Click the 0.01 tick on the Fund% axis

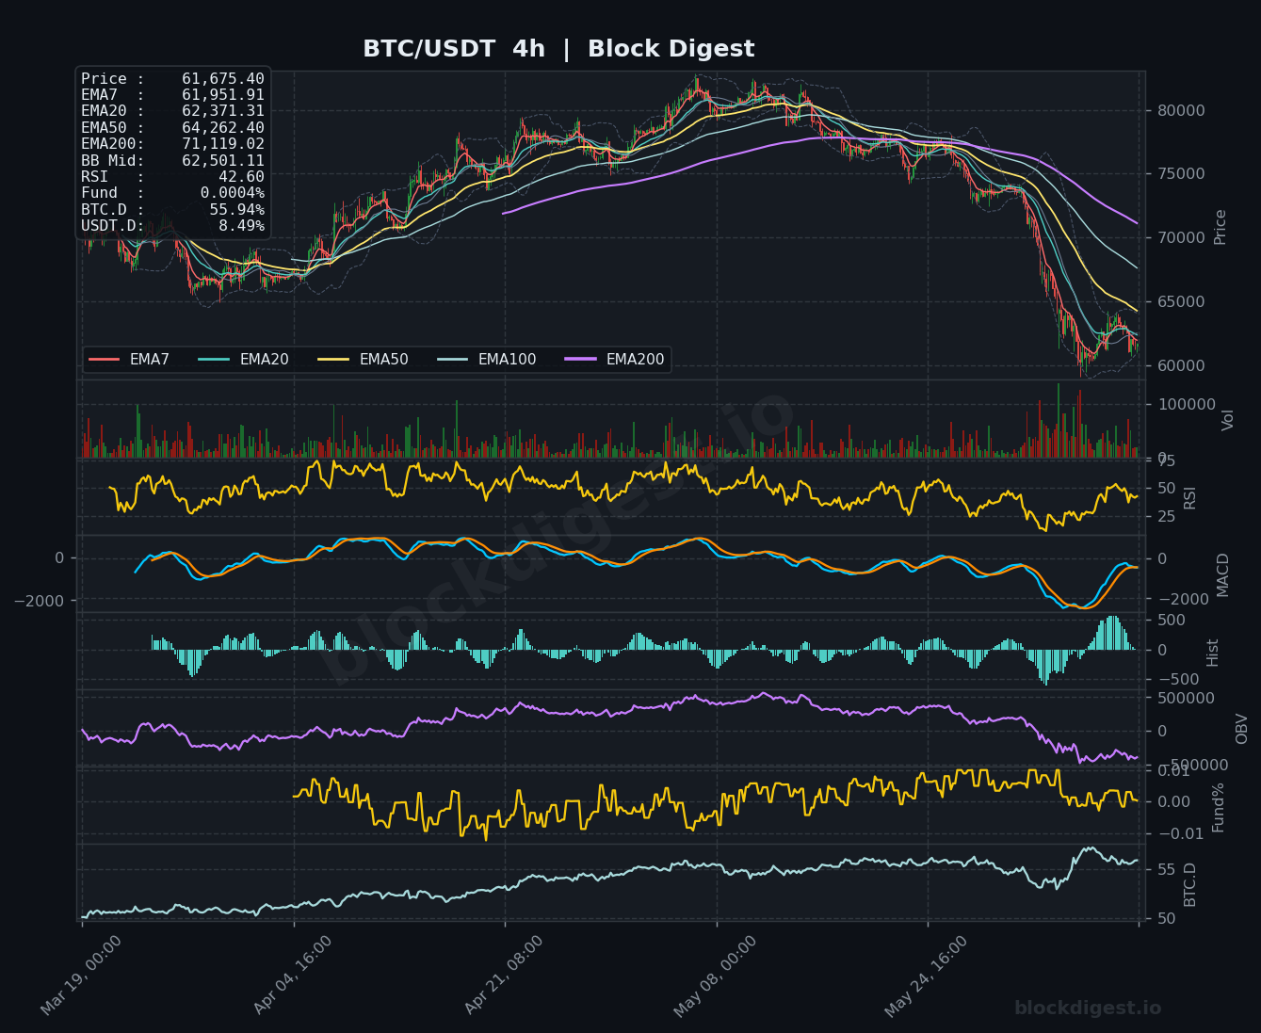coord(1173,771)
